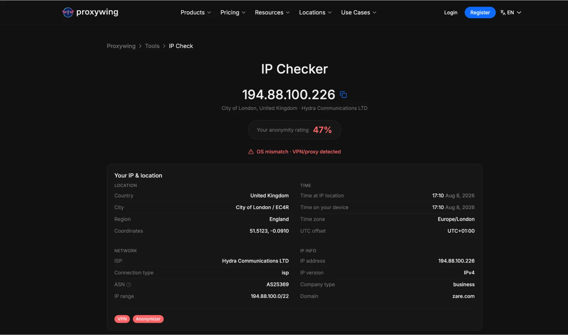
Task: Click the coordinates 51.5123, -0.0910
Action: 269,231
